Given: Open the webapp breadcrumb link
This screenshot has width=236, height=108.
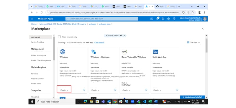Looking at the screenshot, I should coord(92,24).
